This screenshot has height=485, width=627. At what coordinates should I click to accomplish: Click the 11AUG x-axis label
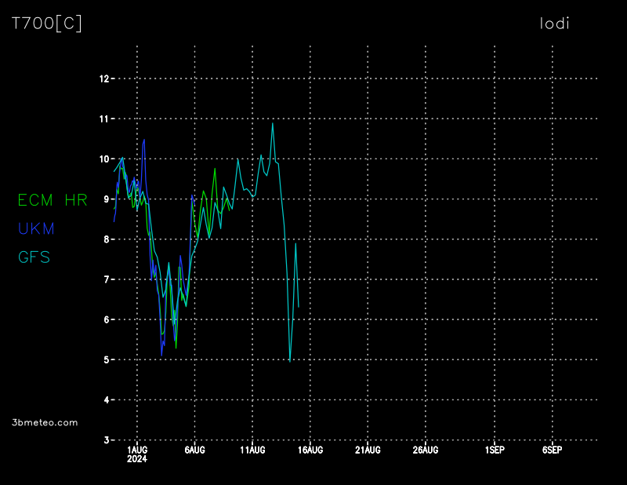pyautogui.click(x=252, y=450)
